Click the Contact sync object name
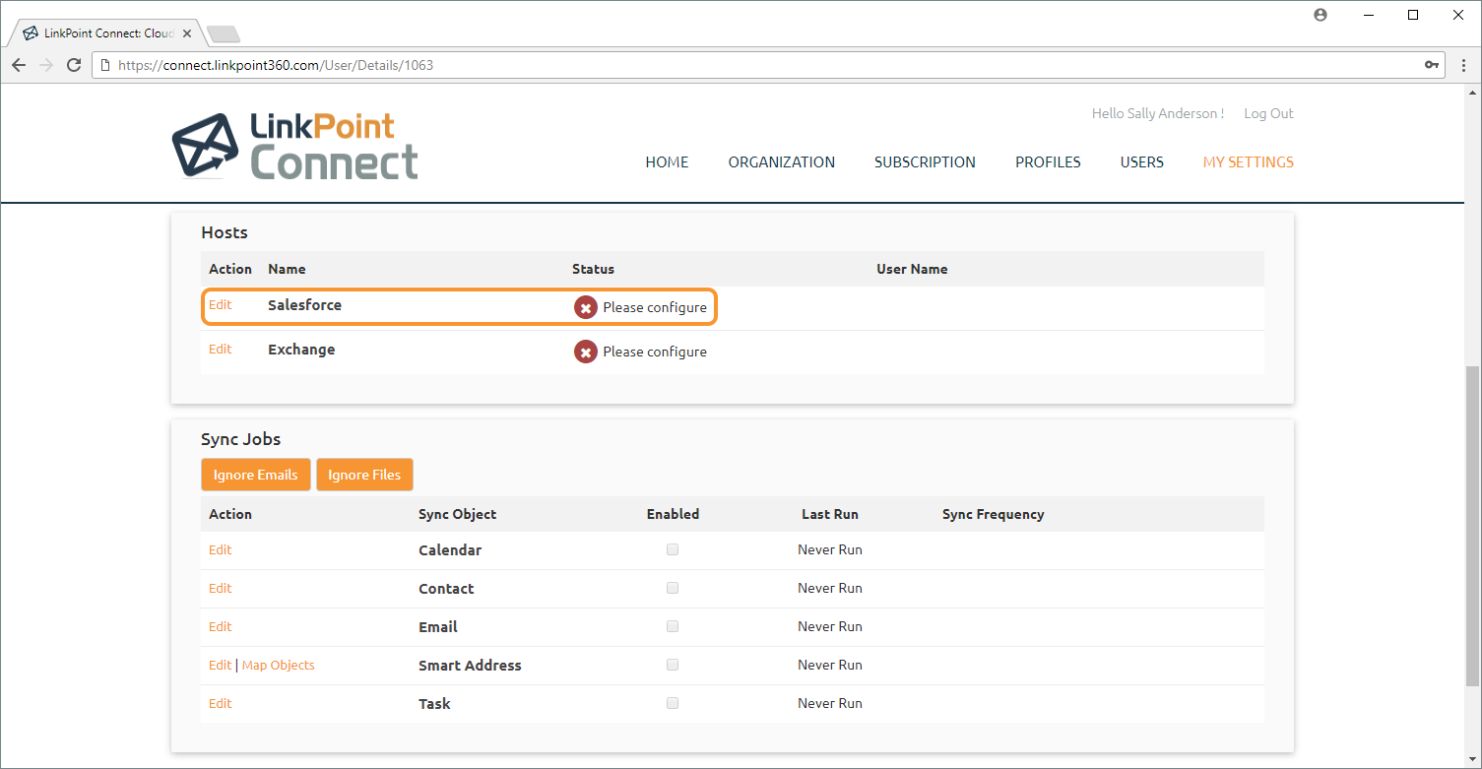This screenshot has width=1482, height=769. click(446, 589)
